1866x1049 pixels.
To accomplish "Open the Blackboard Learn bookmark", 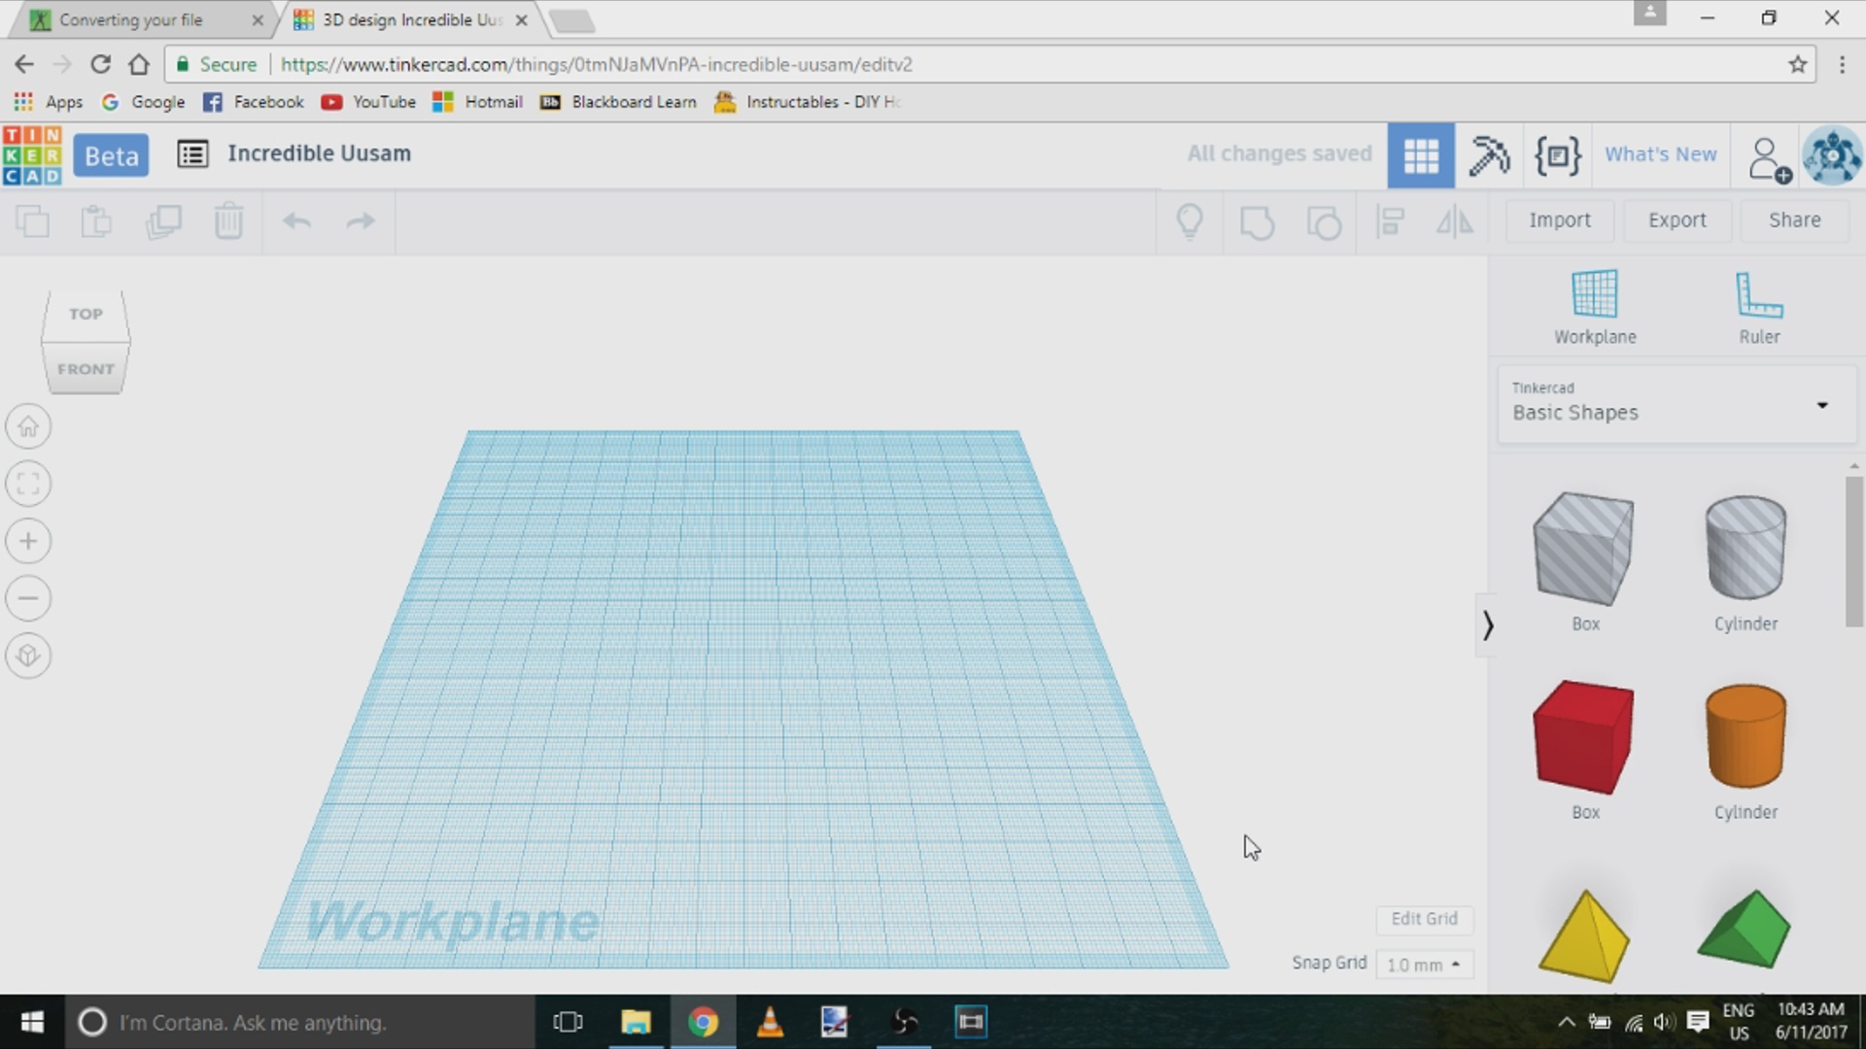I will tap(618, 102).
